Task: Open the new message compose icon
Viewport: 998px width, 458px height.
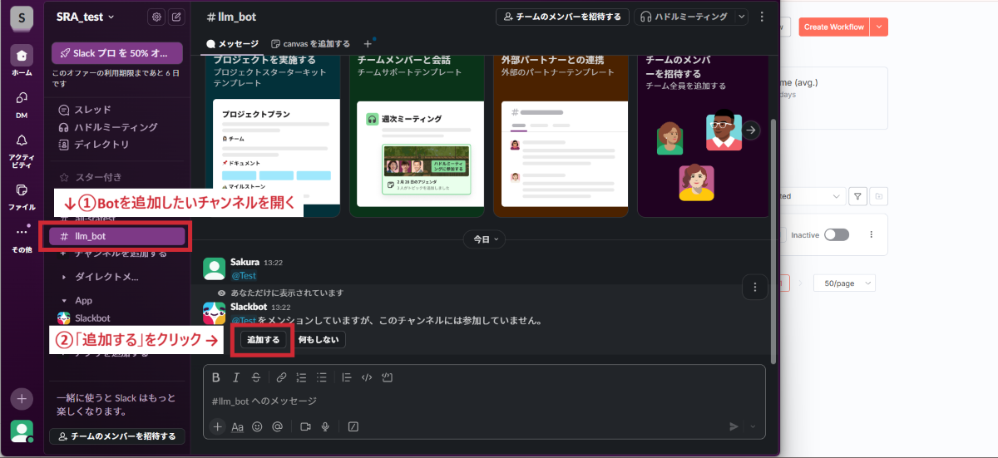Action: (176, 17)
